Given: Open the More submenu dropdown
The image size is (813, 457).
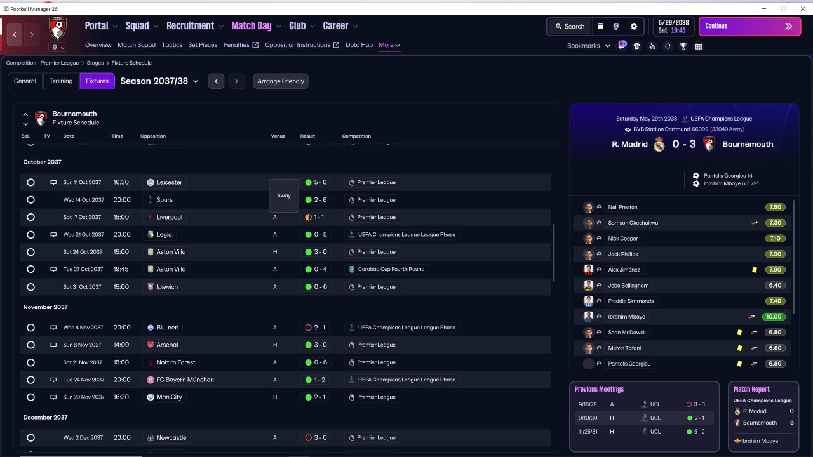Looking at the screenshot, I should coord(389,45).
